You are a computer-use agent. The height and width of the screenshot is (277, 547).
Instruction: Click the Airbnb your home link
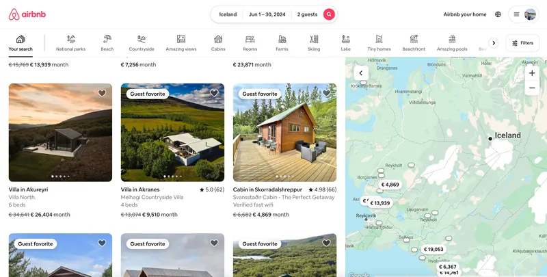coord(464,14)
